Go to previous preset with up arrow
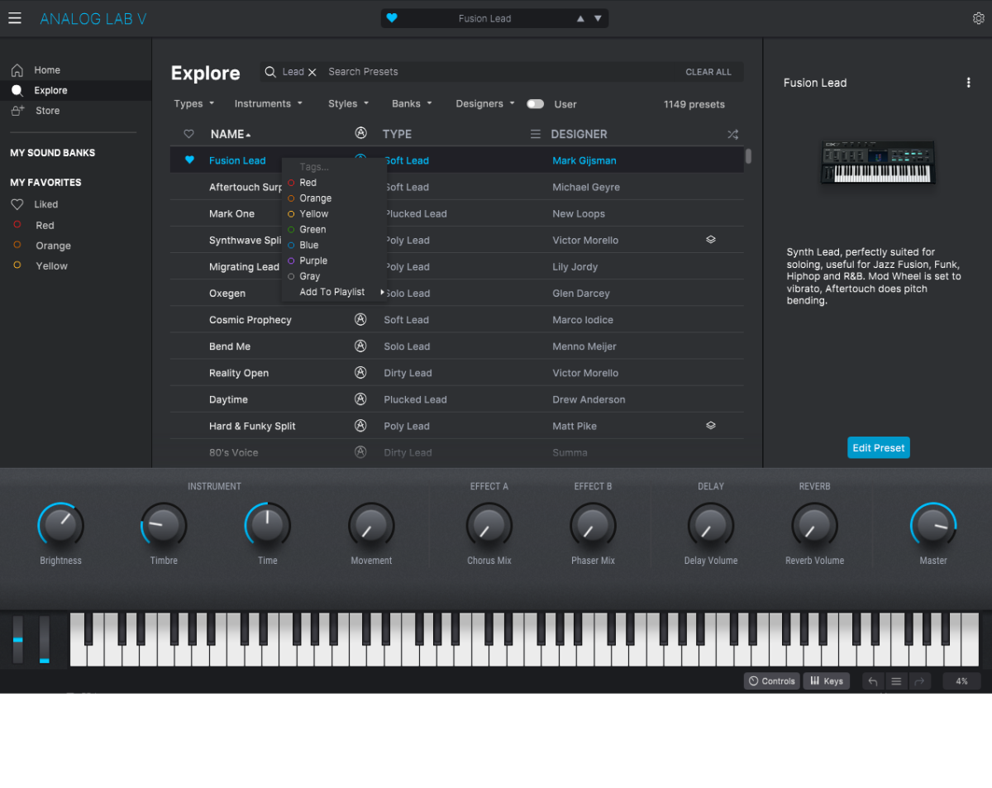 coord(580,18)
